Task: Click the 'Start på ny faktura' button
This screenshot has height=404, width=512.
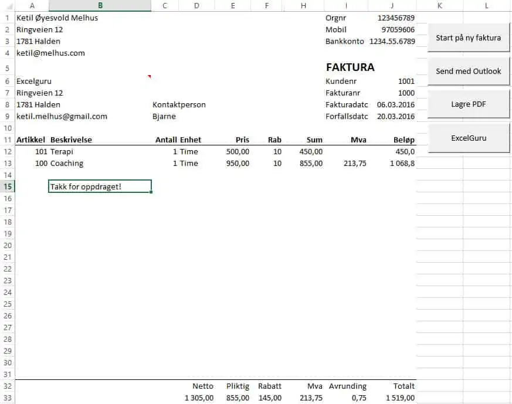Action: pyautogui.click(x=468, y=38)
